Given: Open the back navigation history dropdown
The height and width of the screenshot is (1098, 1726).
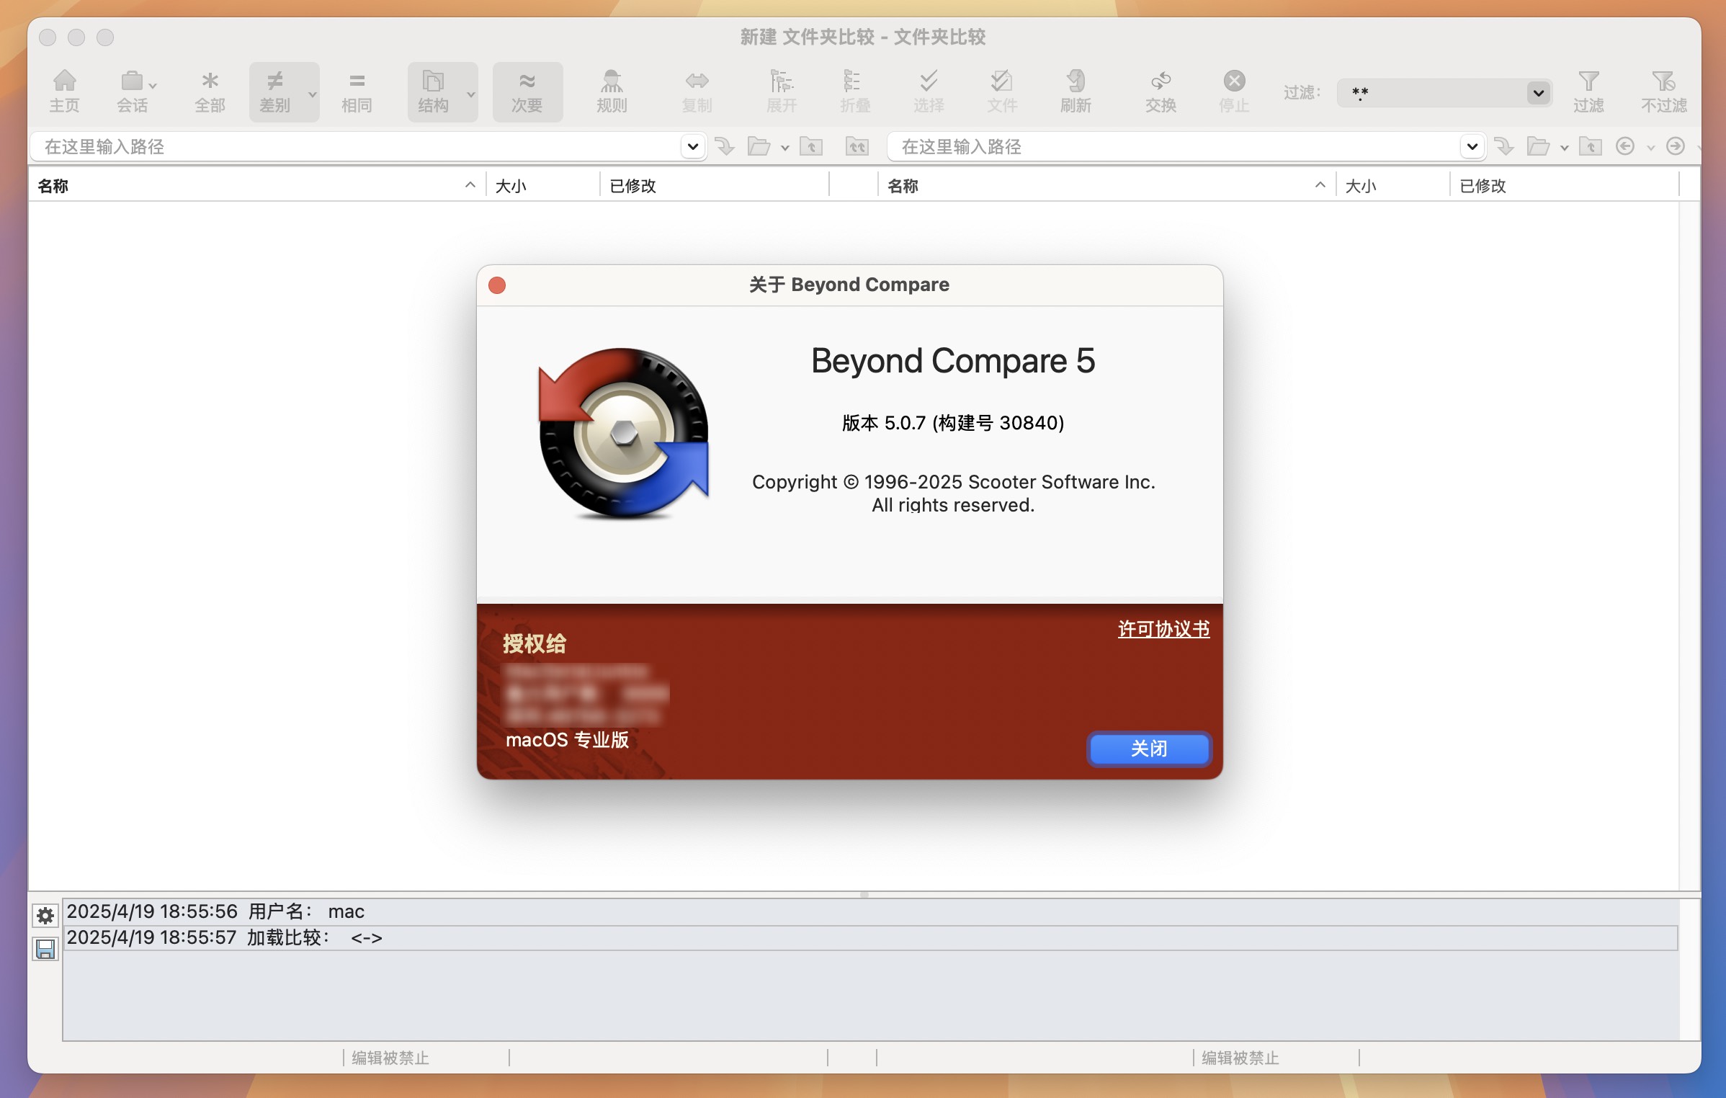Looking at the screenshot, I should 1651,148.
